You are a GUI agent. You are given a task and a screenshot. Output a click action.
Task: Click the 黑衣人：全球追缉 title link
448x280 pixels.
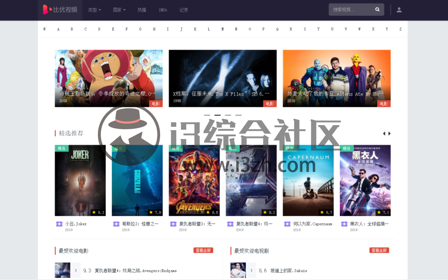(369, 224)
